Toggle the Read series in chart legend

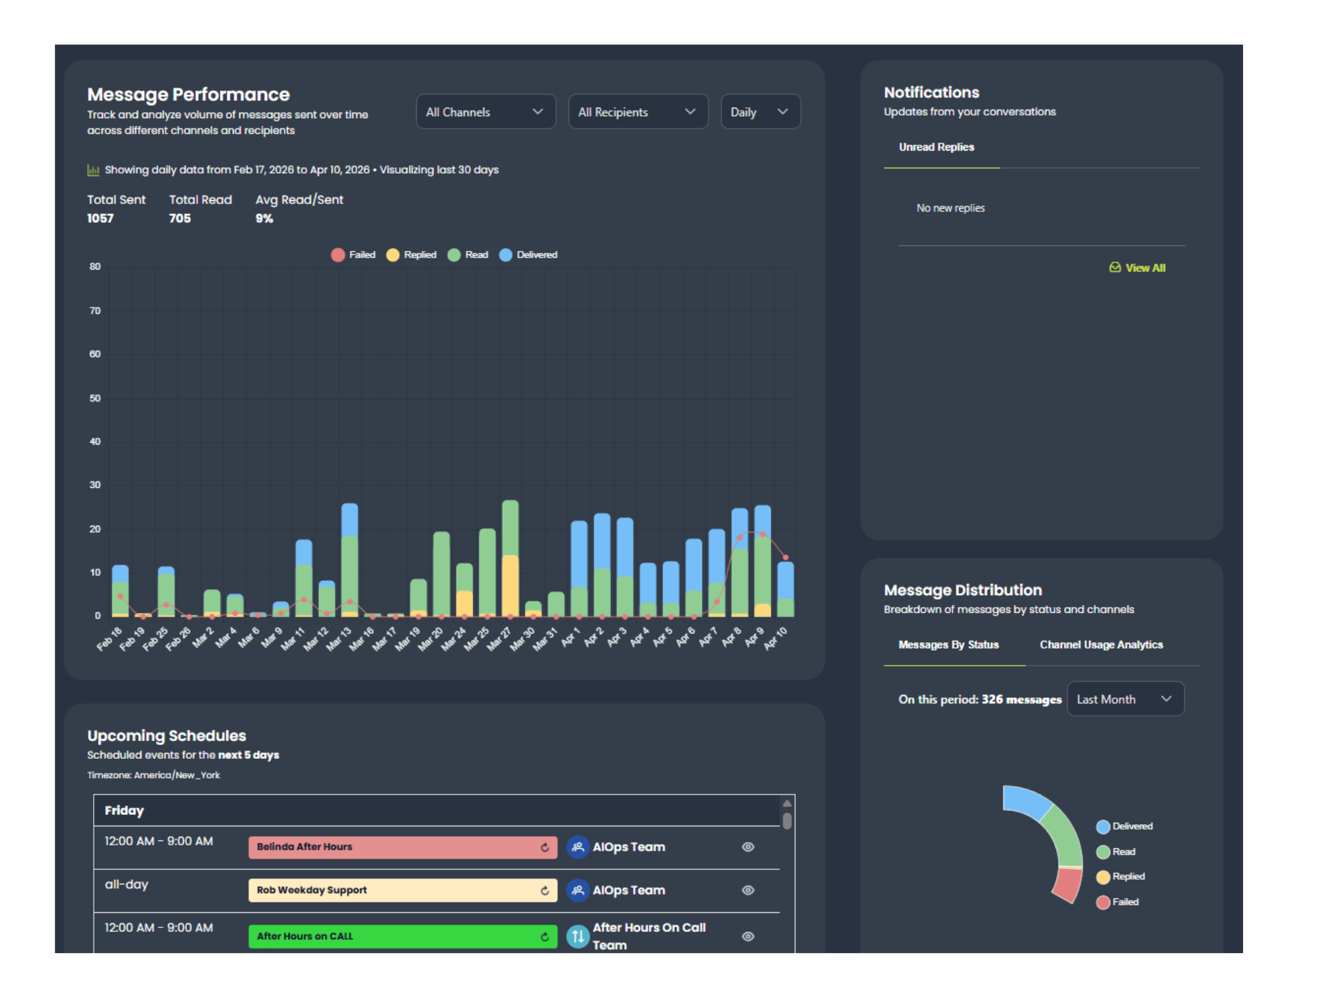click(468, 255)
